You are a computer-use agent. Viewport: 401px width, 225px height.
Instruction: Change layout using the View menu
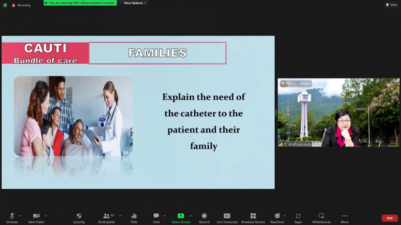pos(391,5)
